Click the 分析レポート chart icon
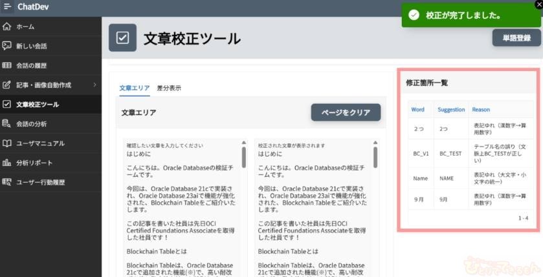 click(7, 162)
